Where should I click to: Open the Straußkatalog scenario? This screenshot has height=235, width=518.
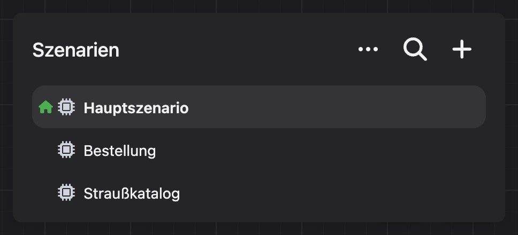(x=132, y=193)
